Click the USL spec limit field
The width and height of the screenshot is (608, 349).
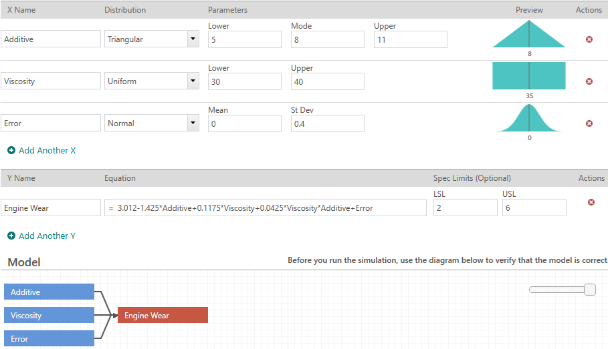[x=534, y=208]
